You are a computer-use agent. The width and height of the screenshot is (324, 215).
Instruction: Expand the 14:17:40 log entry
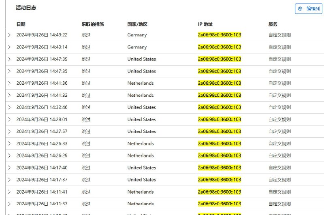9,168
